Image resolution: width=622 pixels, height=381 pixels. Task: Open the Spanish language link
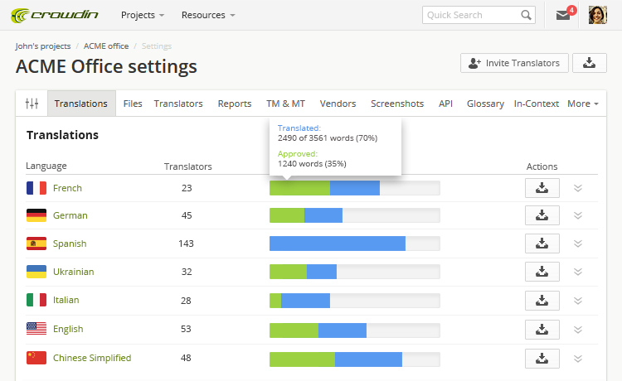(x=70, y=244)
